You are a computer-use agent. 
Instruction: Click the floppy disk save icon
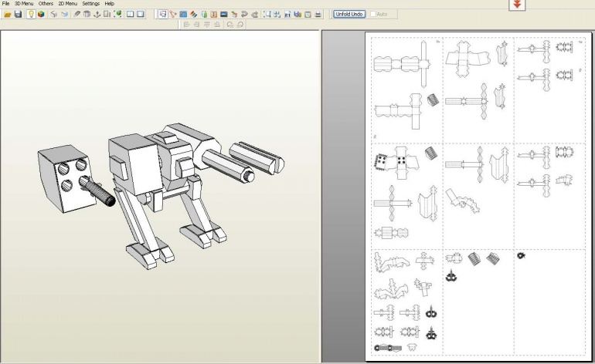click(18, 15)
